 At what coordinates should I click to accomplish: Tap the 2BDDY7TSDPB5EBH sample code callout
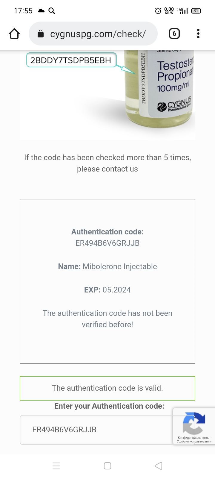71,60
